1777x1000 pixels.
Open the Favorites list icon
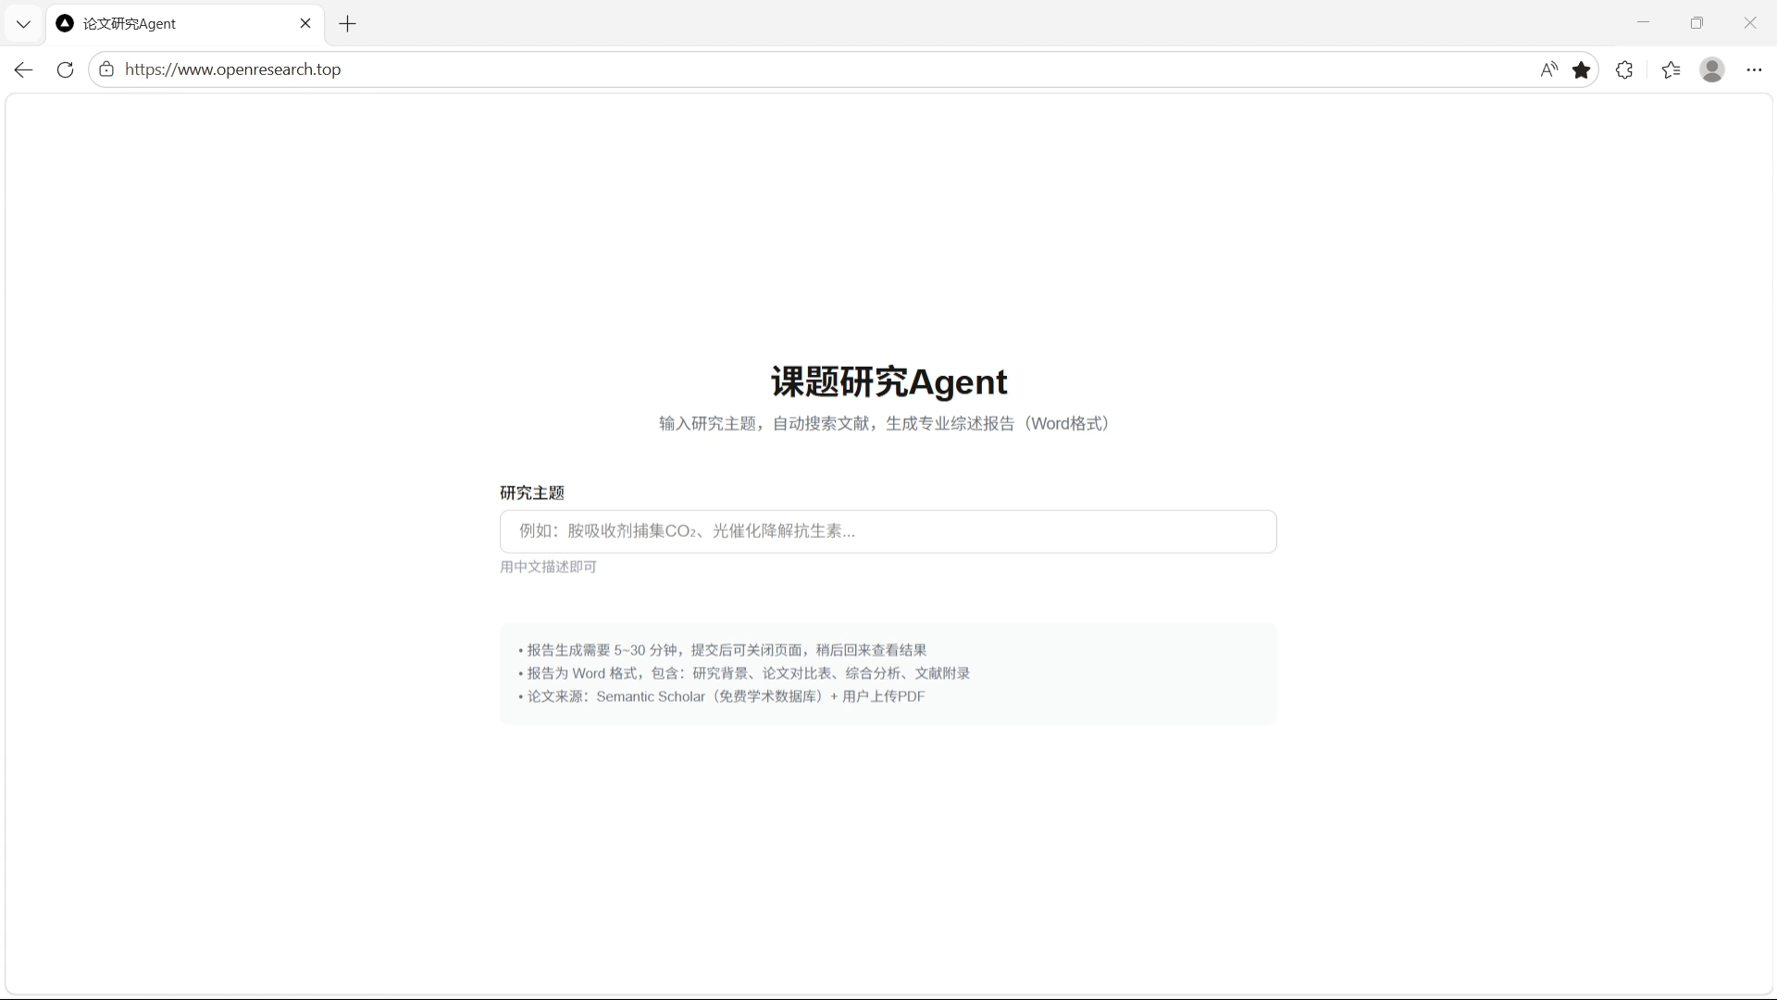pyautogui.click(x=1671, y=69)
